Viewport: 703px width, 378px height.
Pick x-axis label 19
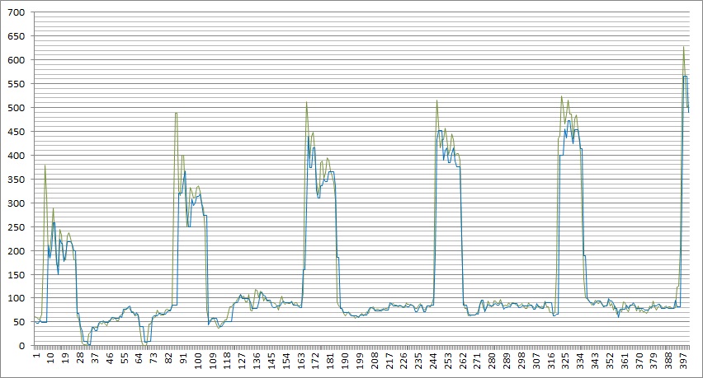coord(65,358)
